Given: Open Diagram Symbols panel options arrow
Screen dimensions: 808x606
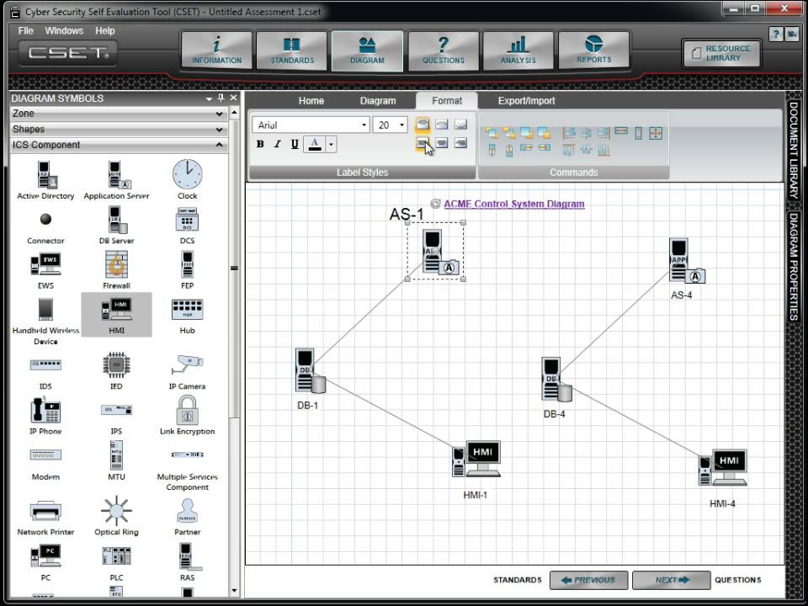Looking at the screenshot, I should (210, 98).
